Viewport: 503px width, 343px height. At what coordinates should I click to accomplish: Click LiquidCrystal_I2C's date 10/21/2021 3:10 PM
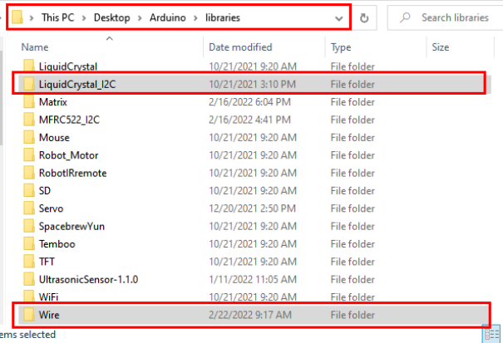(252, 85)
